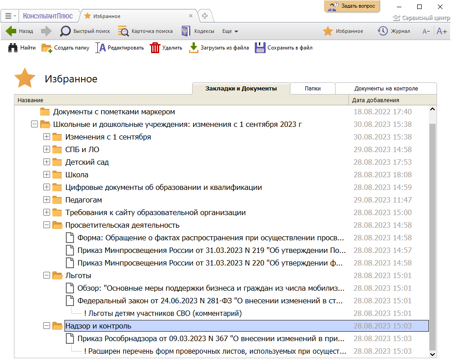Viewport: 451px width, 360px height.
Task: Sort by Дата добавления column header
Action: coord(393,100)
